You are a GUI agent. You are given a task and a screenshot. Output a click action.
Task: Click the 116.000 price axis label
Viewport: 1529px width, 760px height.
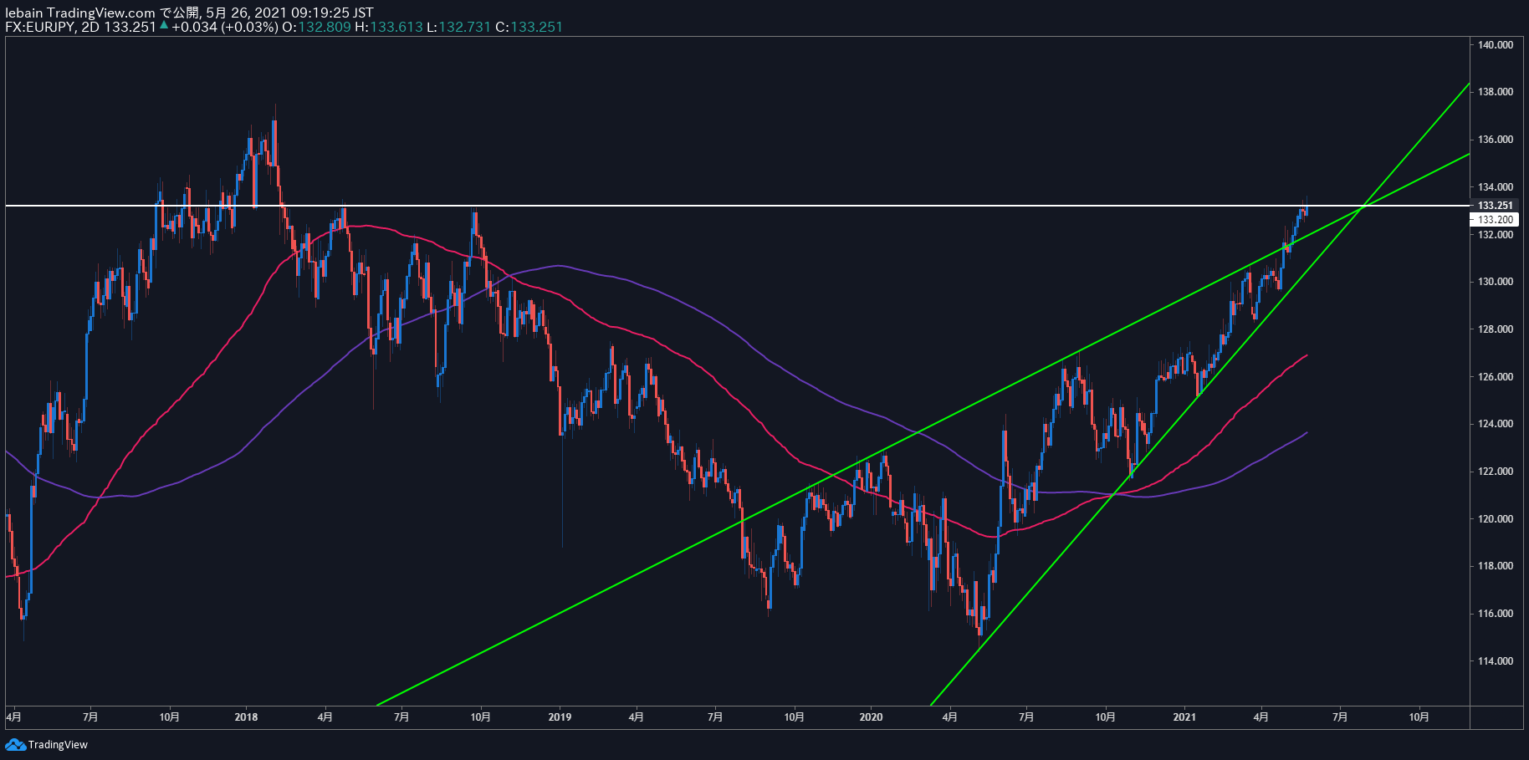click(x=1496, y=614)
